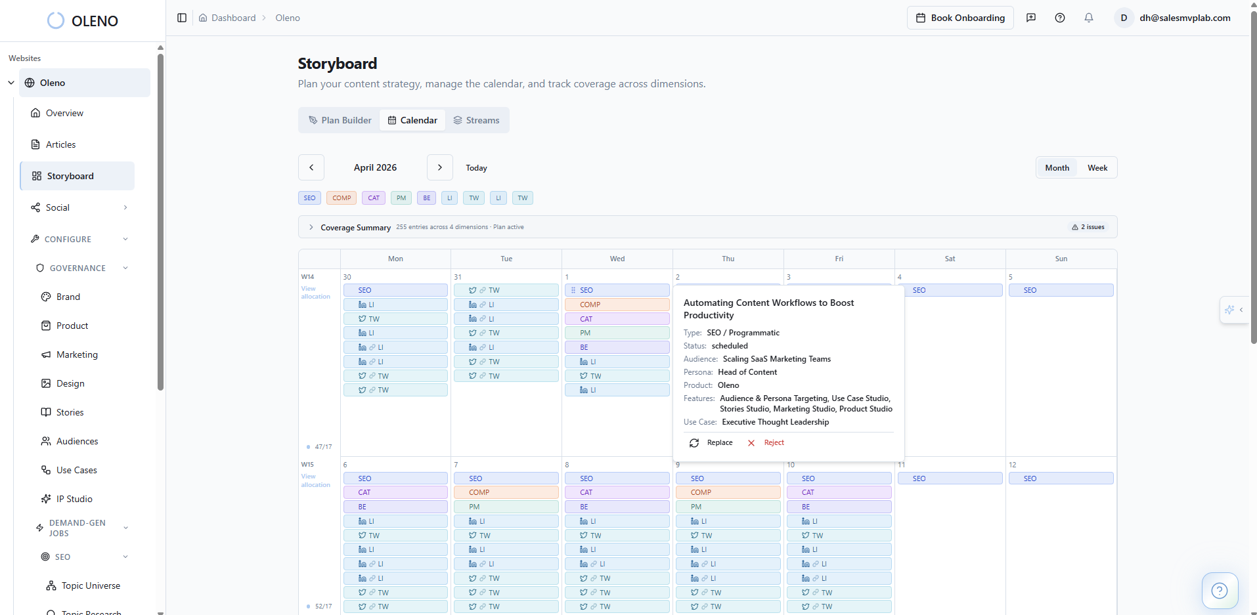Screen dimensions: 1257x615
Task: Go to next month arrow
Action: point(440,167)
